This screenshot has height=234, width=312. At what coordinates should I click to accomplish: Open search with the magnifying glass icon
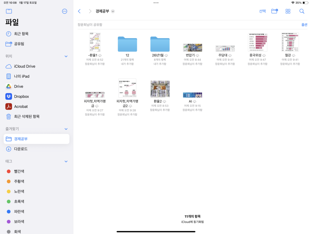coord(302,11)
